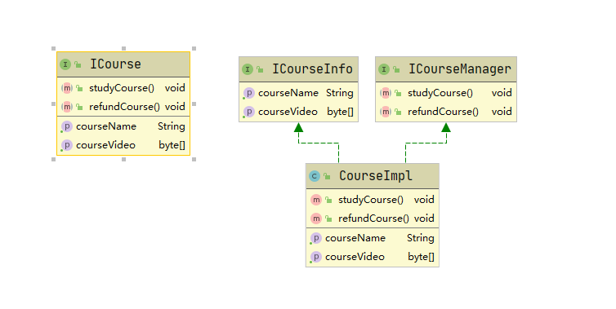Click public-access lock icon in ICourseInfo header
This screenshot has width=616, height=309.
(x=260, y=70)
